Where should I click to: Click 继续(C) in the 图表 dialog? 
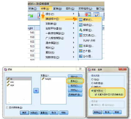pos(97,112)
